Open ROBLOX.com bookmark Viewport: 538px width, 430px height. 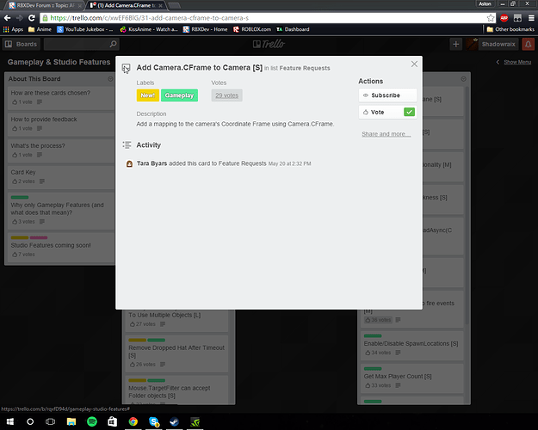click(x=252, y=29)
